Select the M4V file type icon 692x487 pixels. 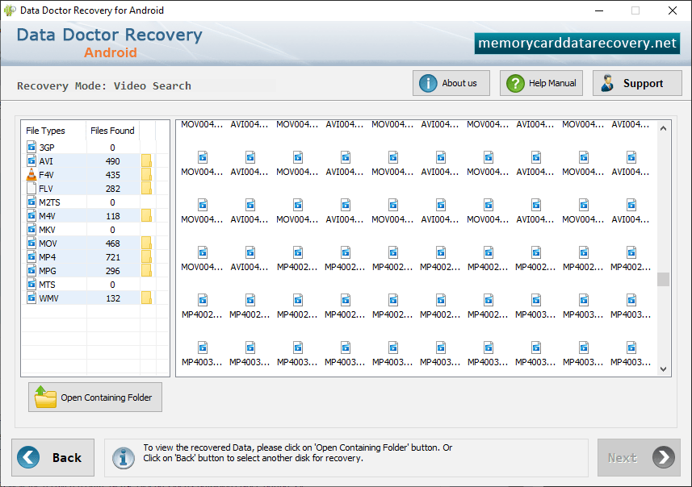[x=31, y=215]
